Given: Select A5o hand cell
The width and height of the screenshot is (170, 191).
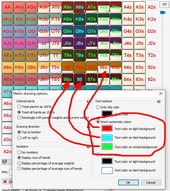Looking at the screenshot, I should (7, 116).
